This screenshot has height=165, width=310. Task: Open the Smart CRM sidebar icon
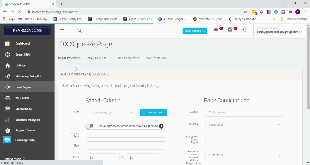(x=7, y=55)
